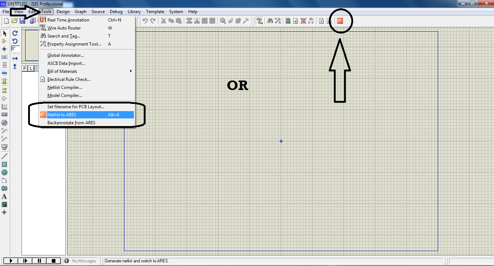Screen dimensions: 494x266
Task: Open the Library menu
Action: pos(134,12)
